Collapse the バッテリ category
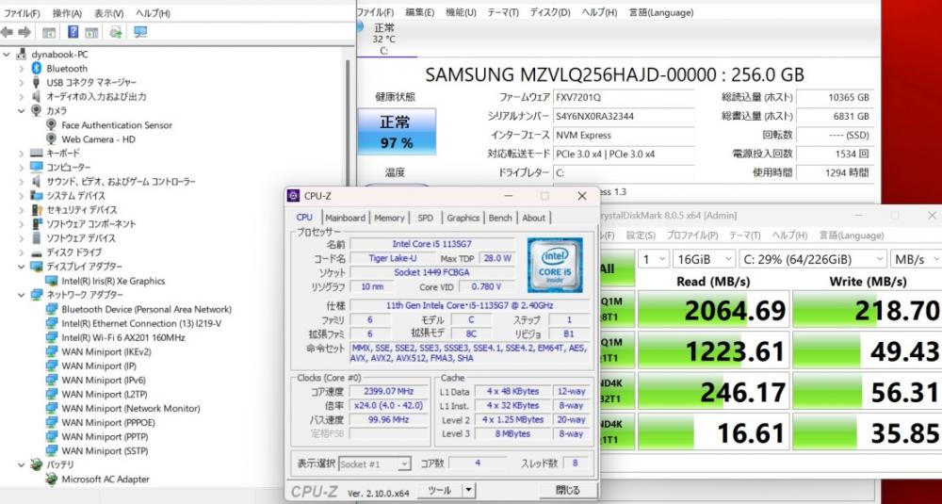Image resolution: width=942 pixels, height=504 pixels. click(x=22, y=464)
